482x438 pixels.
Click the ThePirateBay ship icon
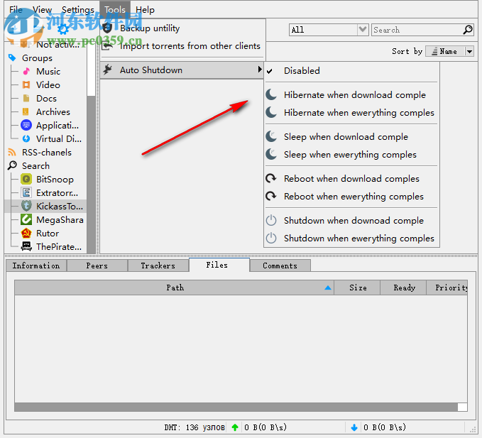pyautogui.click(x=26, y=246)
